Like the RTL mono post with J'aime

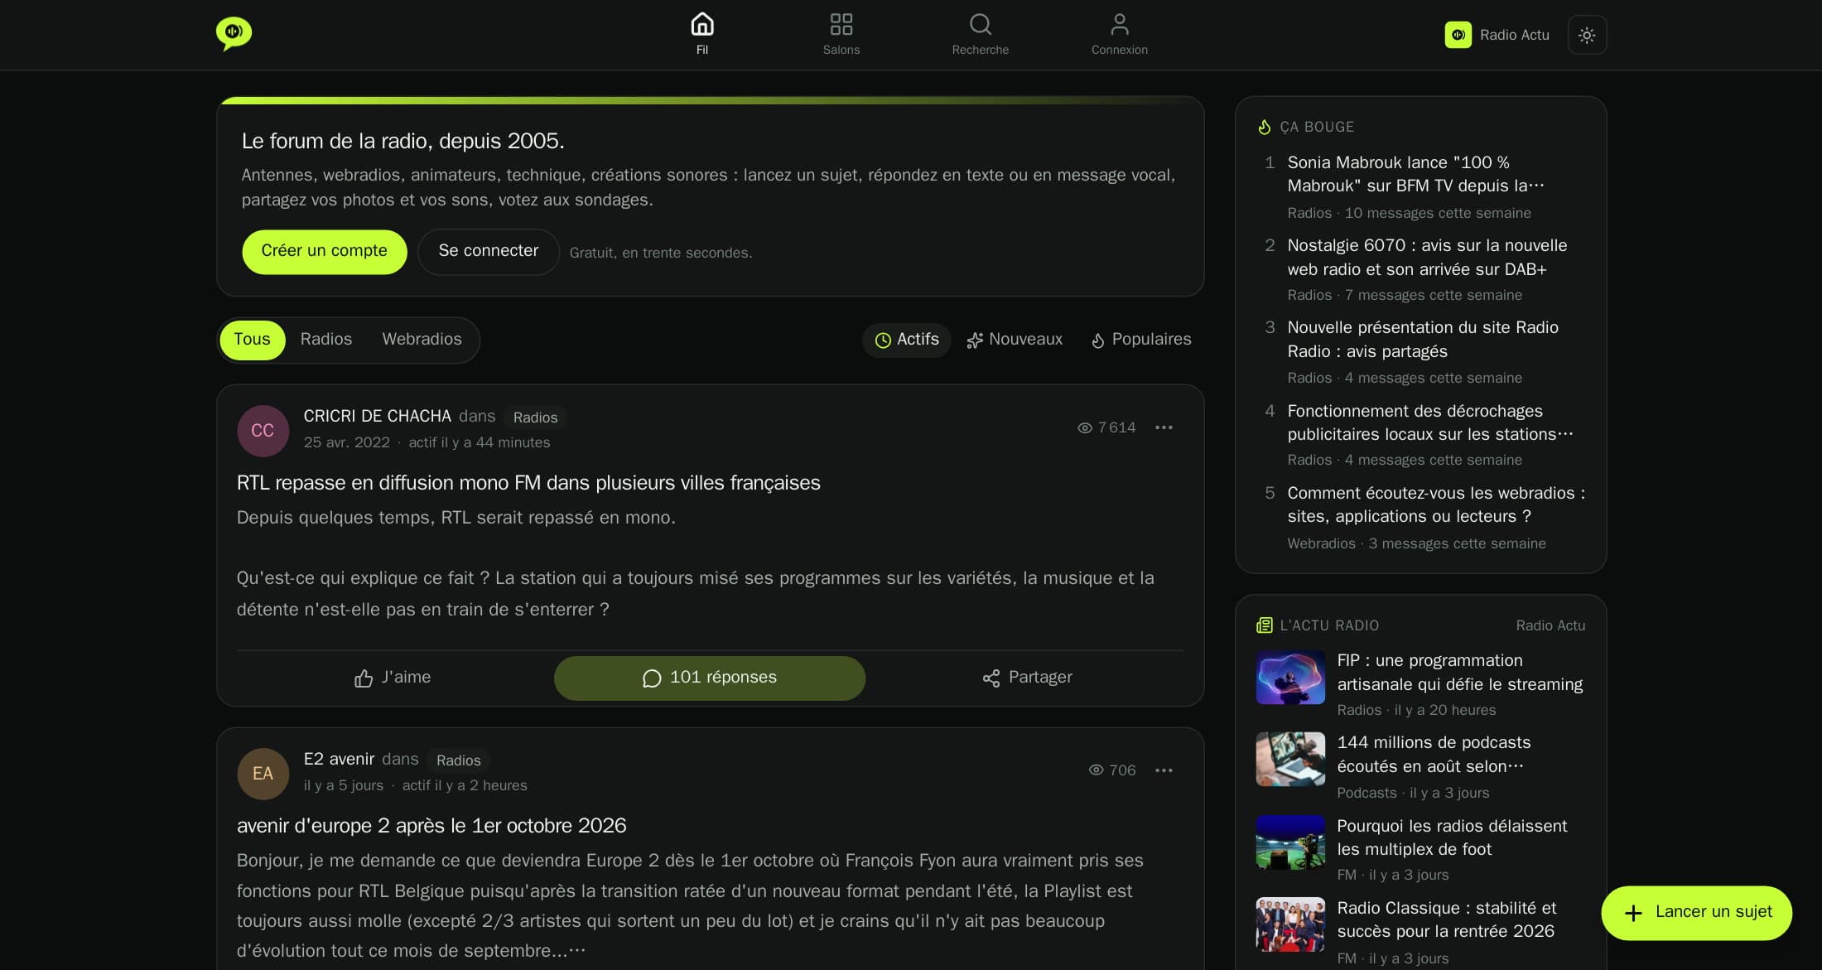pyautogui.click(x=393, y=678)
